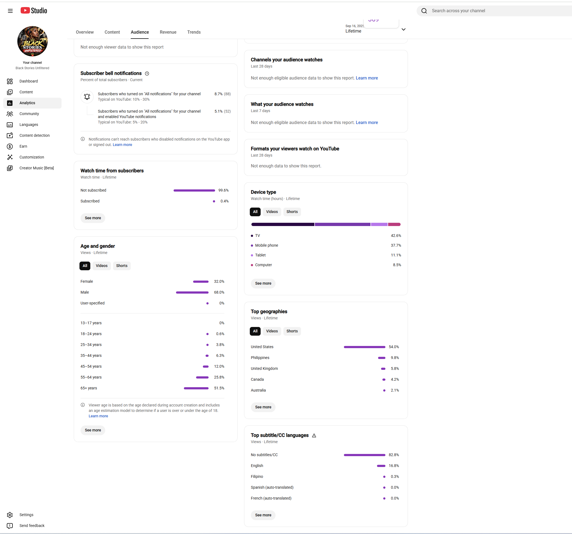Select Shorts filter in Device type
Screen dimensions: 572x534
(x=292, y=212)
